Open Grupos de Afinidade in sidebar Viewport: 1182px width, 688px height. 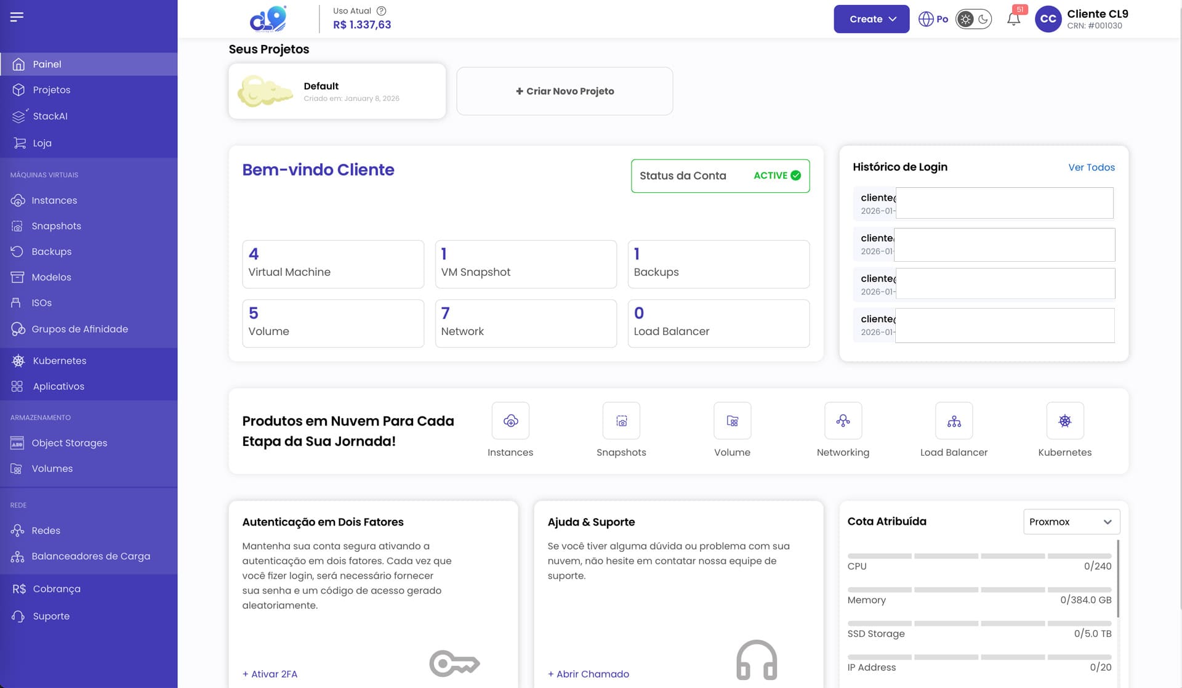[79, 329]
